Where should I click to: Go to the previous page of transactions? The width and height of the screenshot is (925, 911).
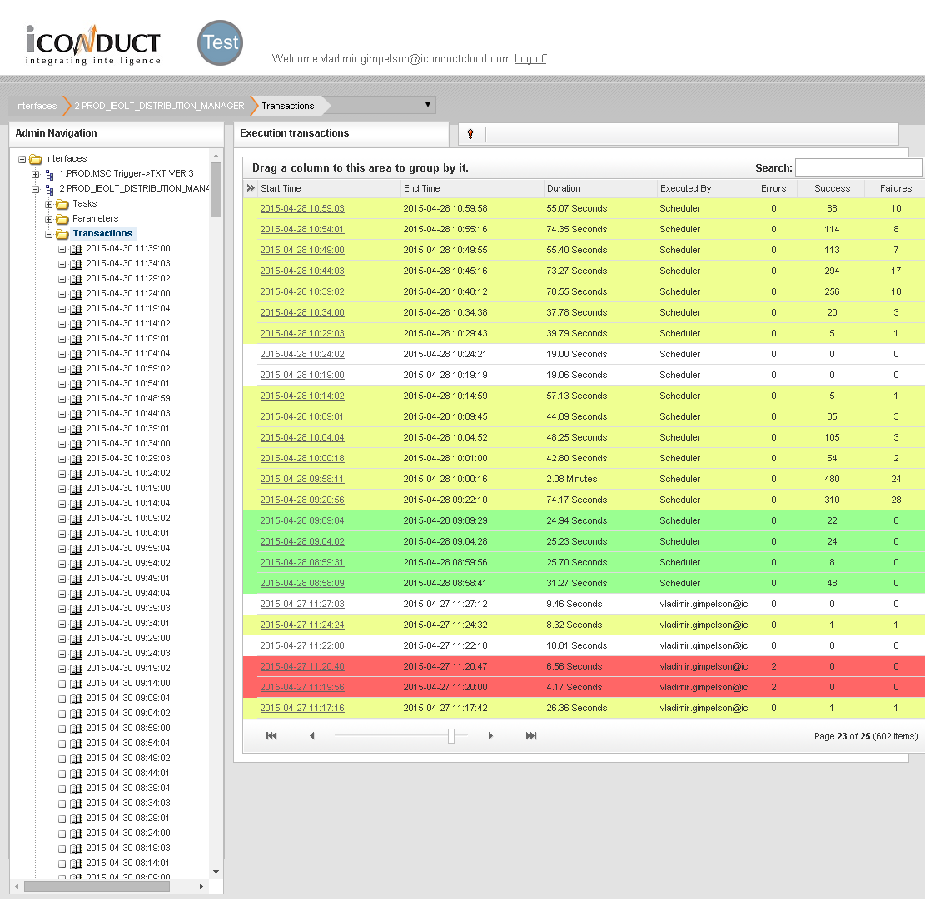312,736
